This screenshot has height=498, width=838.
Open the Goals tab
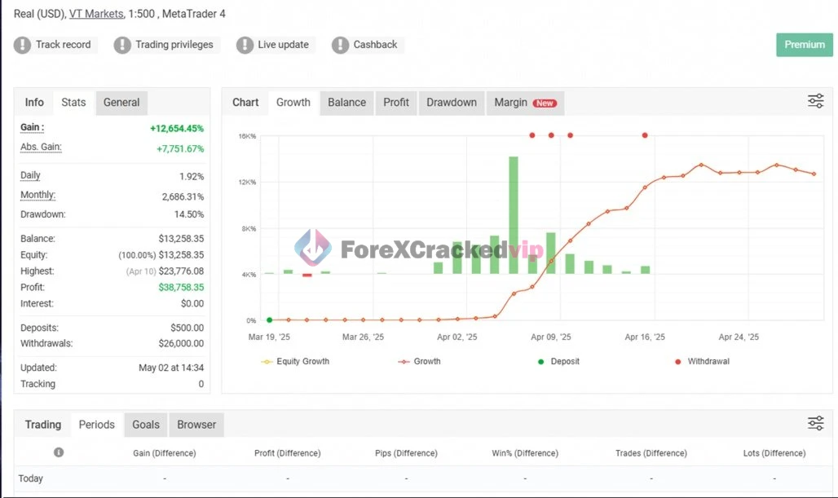coord(146,425)
